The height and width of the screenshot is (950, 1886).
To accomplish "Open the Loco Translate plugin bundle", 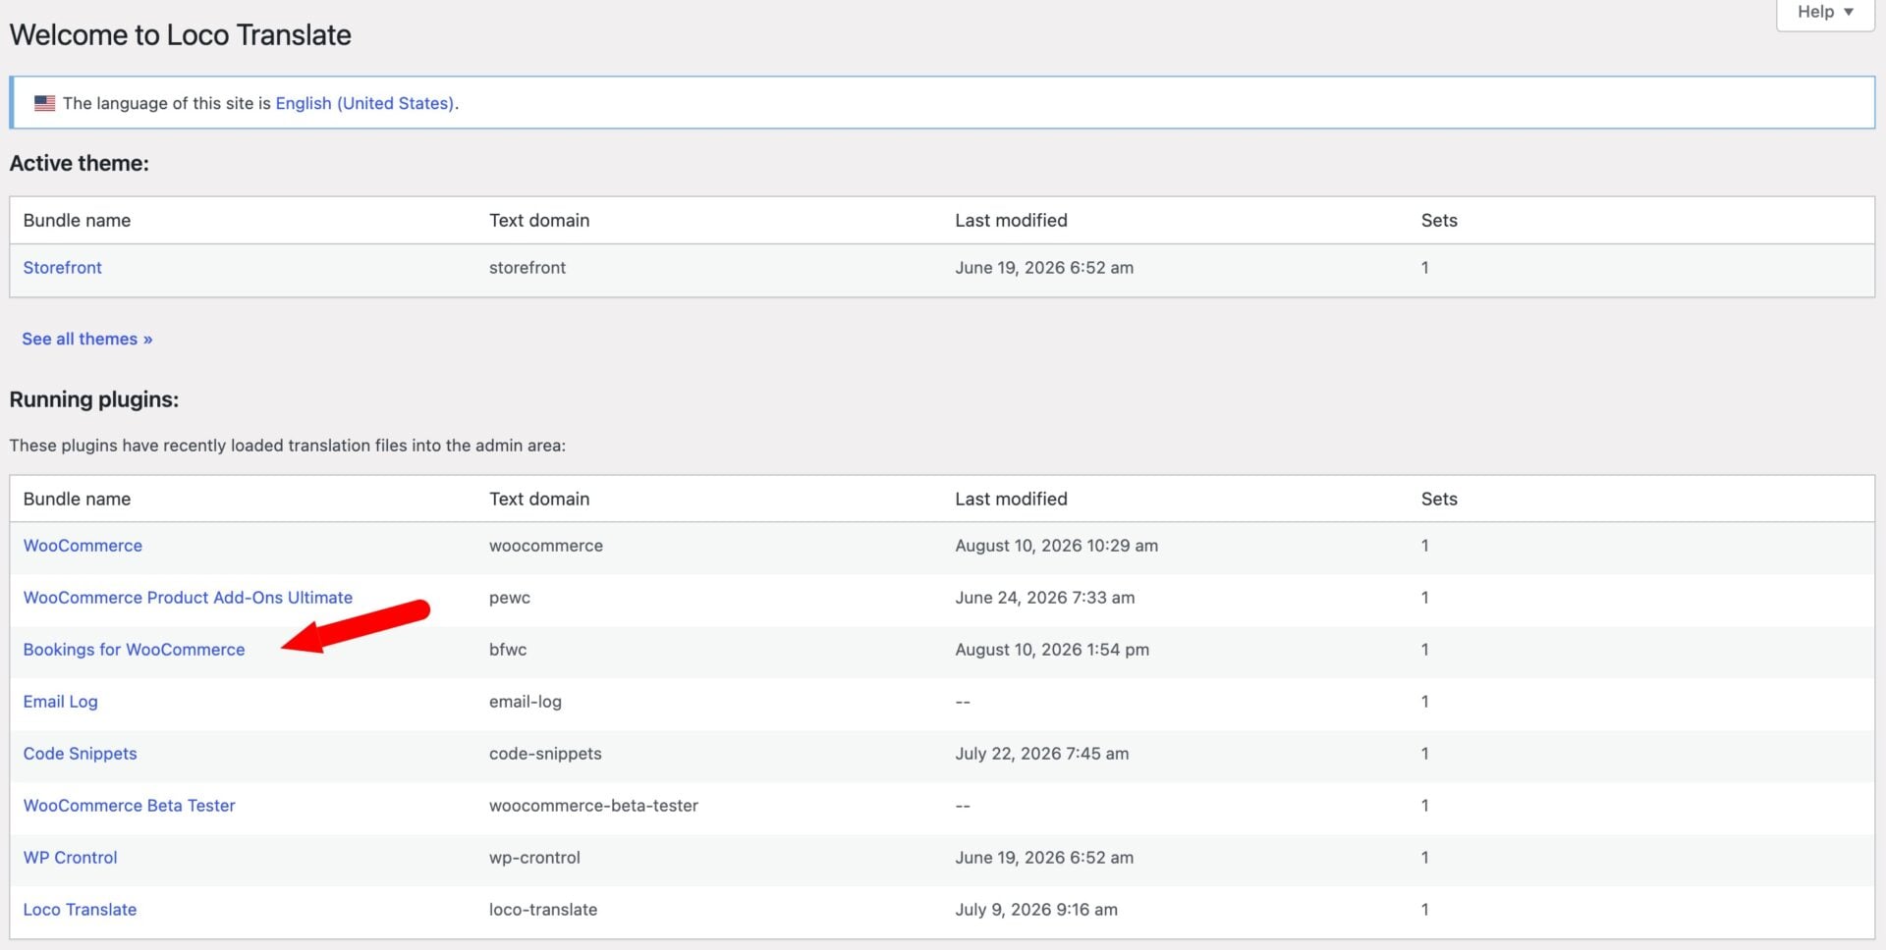I will point(80,910).
